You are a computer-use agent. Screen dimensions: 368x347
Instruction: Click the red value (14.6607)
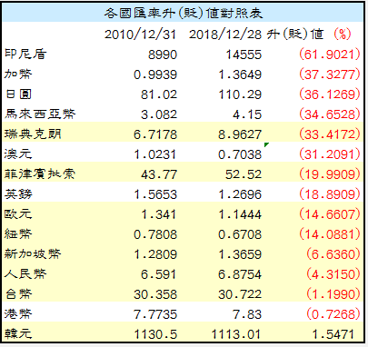[x=330, y=214]
